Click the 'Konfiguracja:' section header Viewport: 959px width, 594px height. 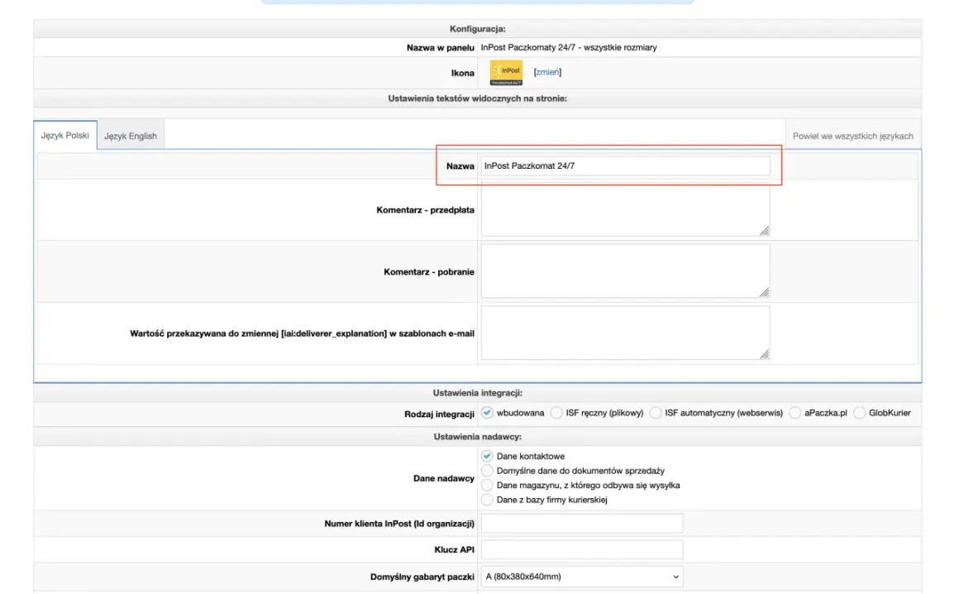tap(478, 29)
